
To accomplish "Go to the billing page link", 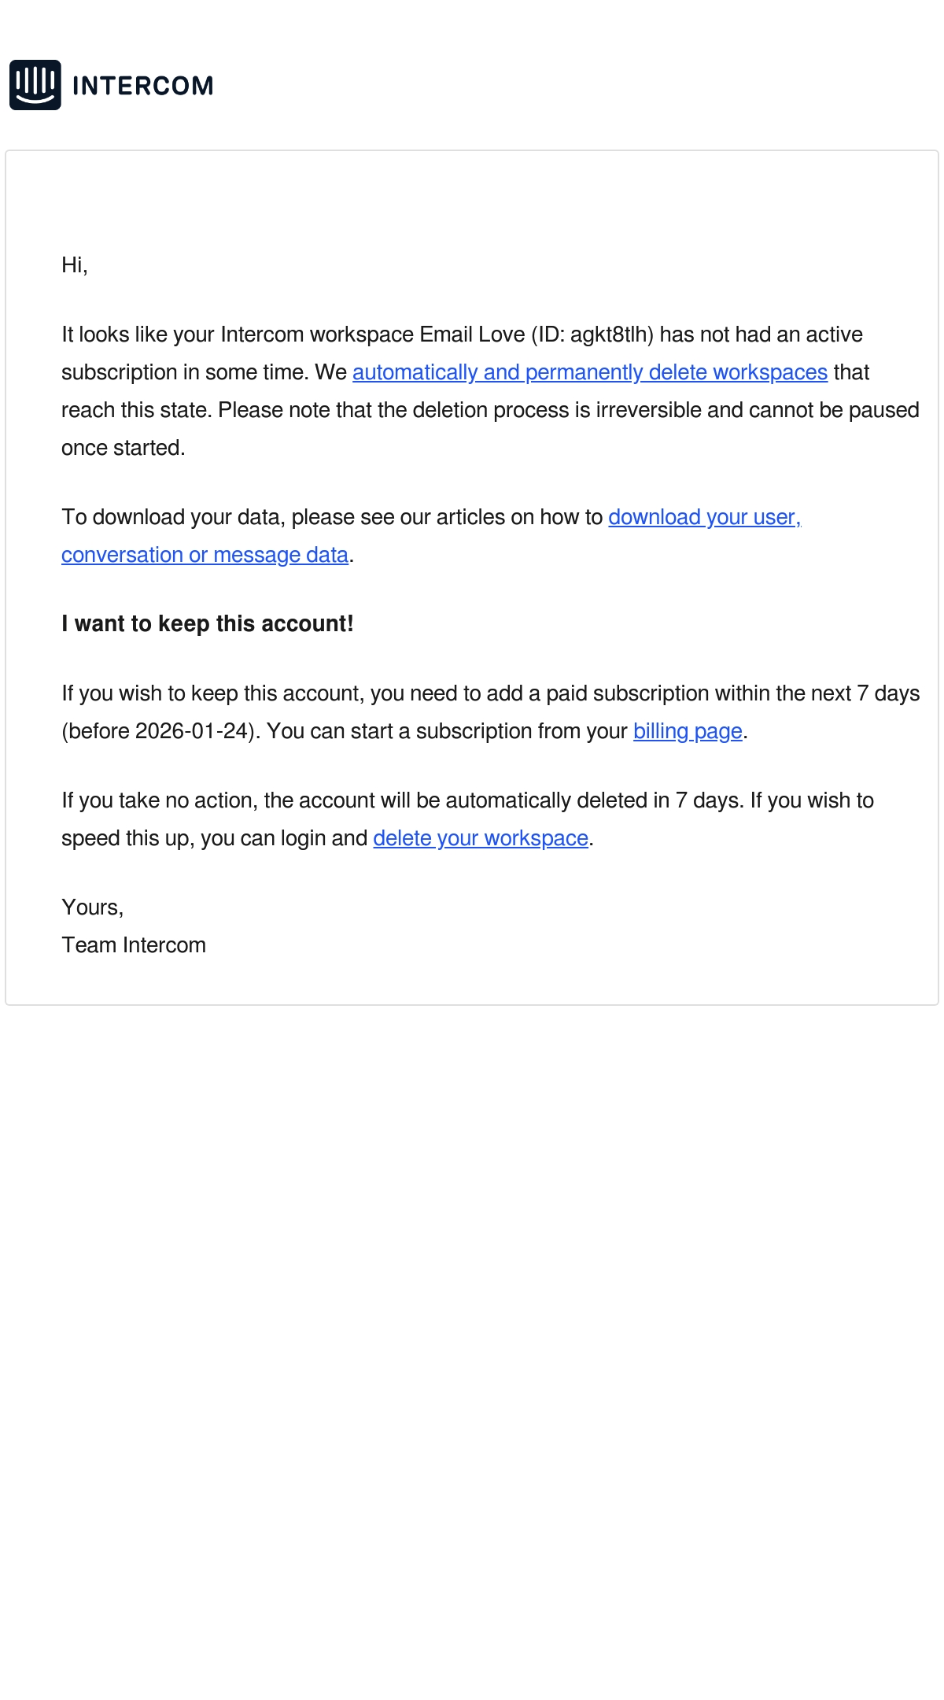I will 688,731.
